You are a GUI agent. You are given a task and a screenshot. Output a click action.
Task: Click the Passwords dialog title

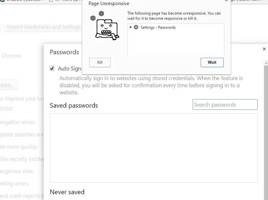64,52
